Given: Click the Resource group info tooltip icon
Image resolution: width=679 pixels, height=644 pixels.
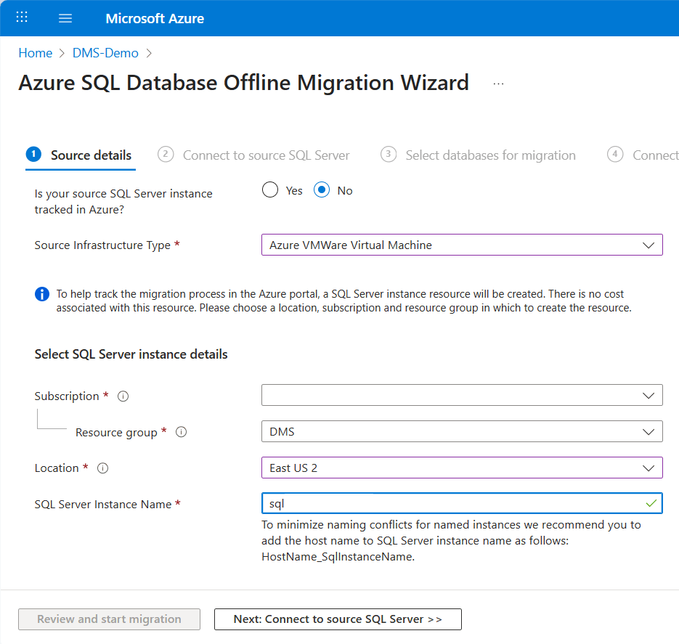Looking at the screenshot, I should pyautogui.click(x=181, y=432).
